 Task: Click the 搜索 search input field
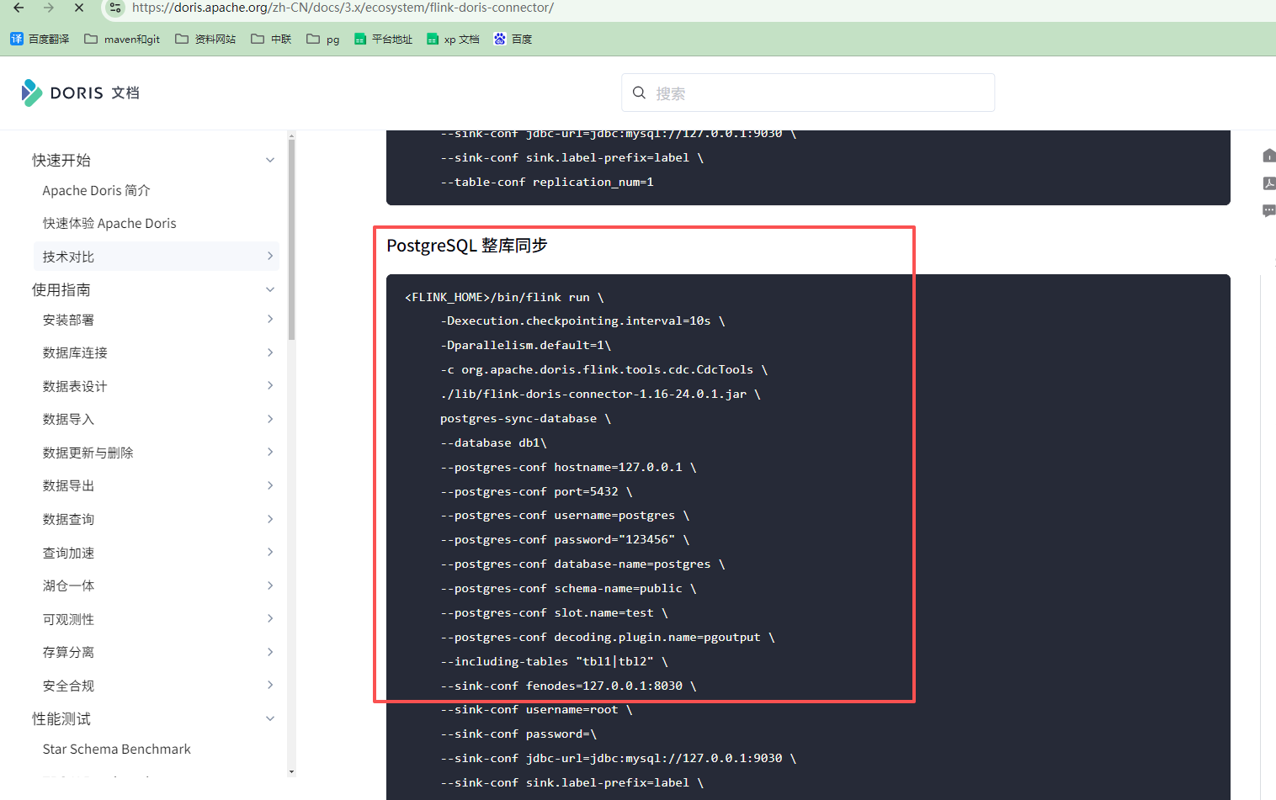point(808,93)
